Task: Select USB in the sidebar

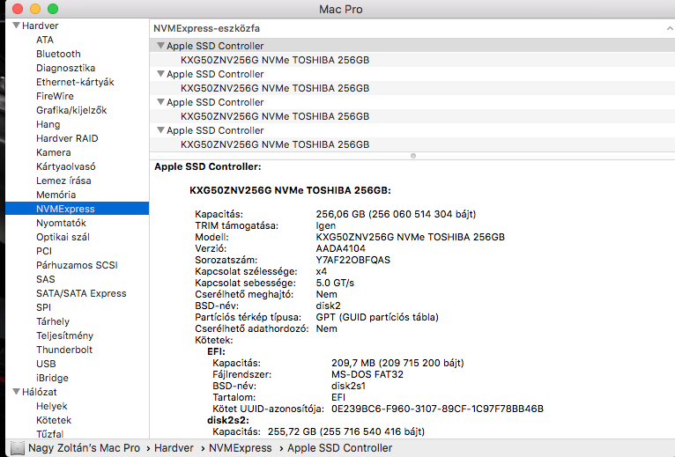Action: (46, 364)
